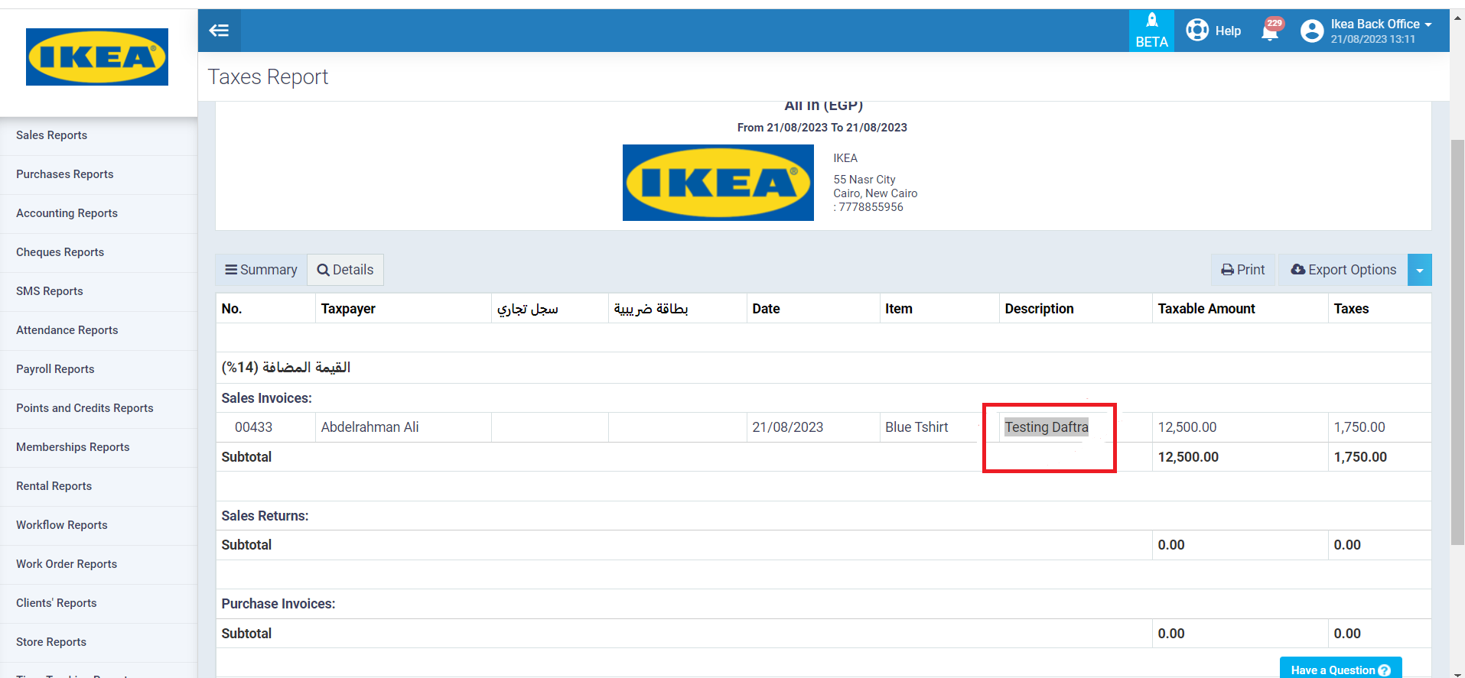Open SMS Reports in sidebar
Image resolution: width=1465 pixels, height=678 pixels.
pos(99,291)
